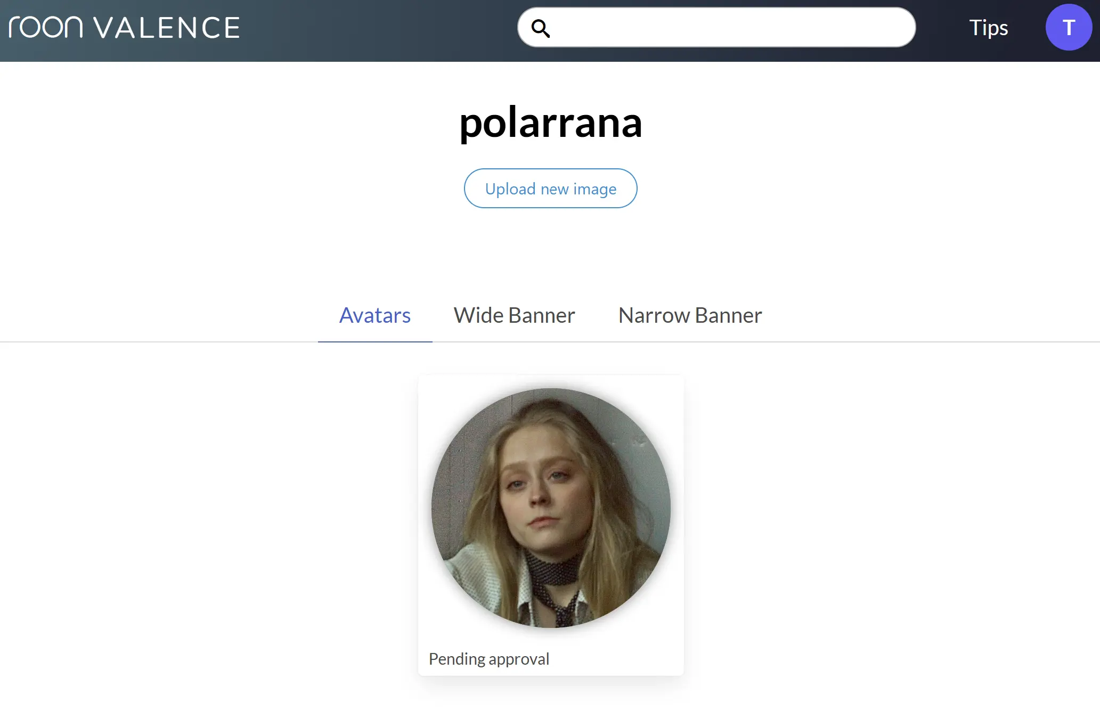The width and height of the screenshot is (1100, 719).
Task: Click the avatar card's white area beside Pending approval
Action: 618,659
